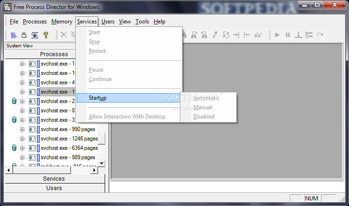Expand the 'svchost.exe - 2' tree node
349x206 pixels.
22,101
